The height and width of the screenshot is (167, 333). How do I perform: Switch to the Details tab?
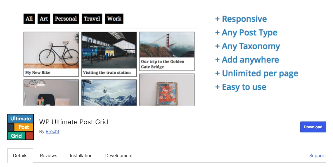20,155
